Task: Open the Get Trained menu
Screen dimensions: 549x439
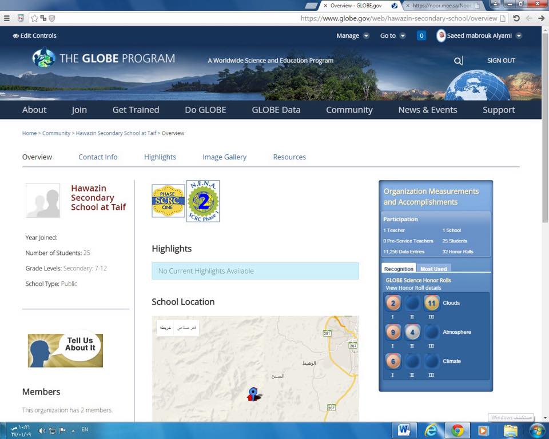Action: click(x=136, y=110)
